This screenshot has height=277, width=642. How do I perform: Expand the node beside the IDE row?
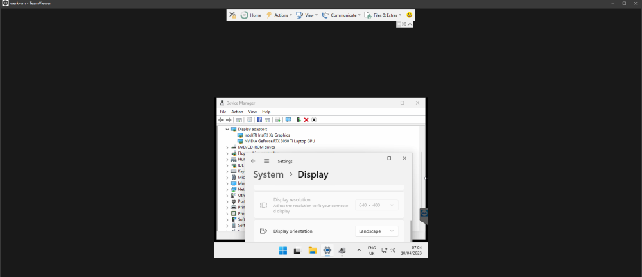point(227,165)
